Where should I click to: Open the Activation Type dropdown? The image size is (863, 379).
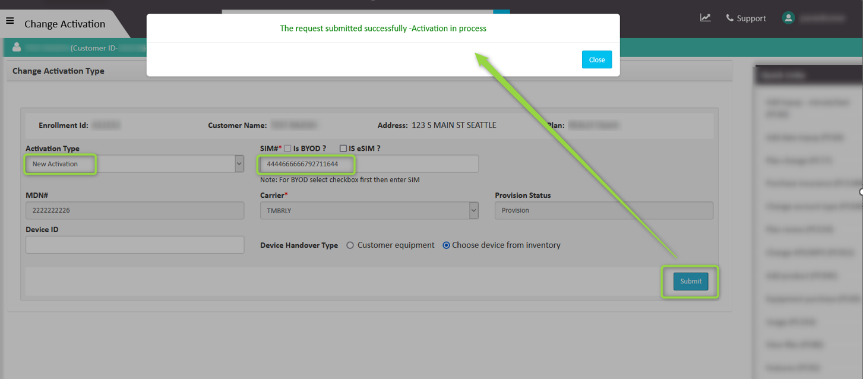(238, 163)
